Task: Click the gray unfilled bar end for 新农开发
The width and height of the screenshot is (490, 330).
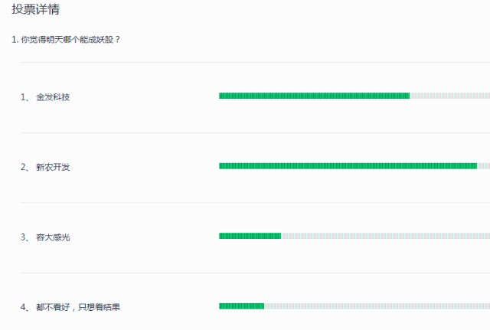Action: point(483,165)
